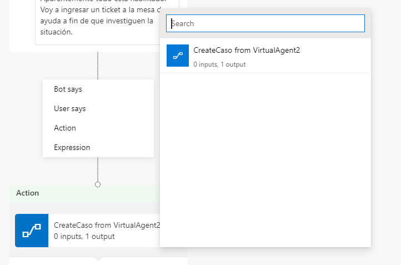Select "Bot says" from the node menu
Viewport: 401px width, 265px height.
coord(68,89)
